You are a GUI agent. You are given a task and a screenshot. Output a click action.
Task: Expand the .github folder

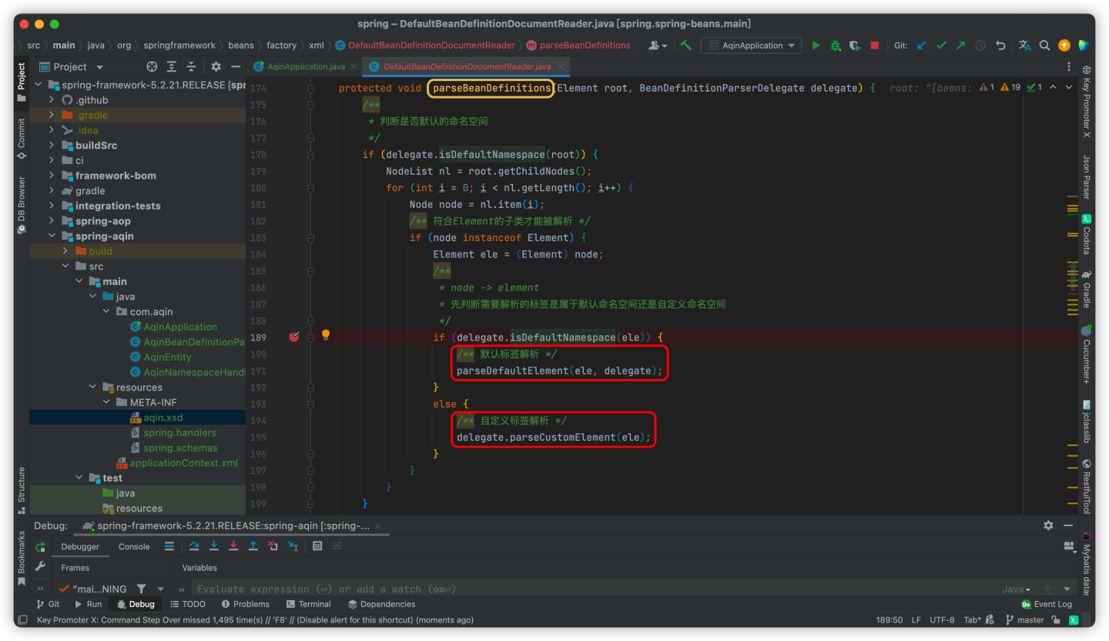[x=52, y=100]
